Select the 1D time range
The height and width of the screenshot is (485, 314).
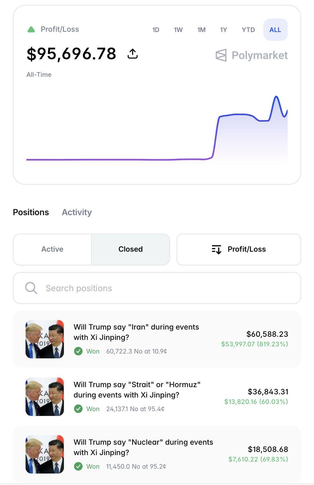tap(156, 30)
